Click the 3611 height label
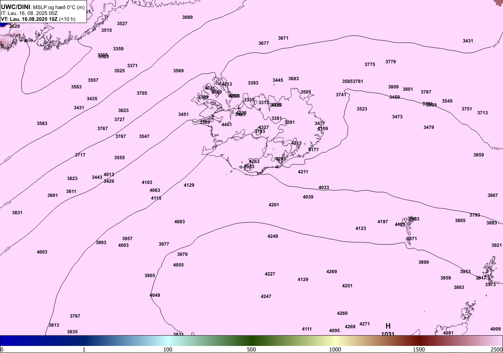 click(71, 191)
